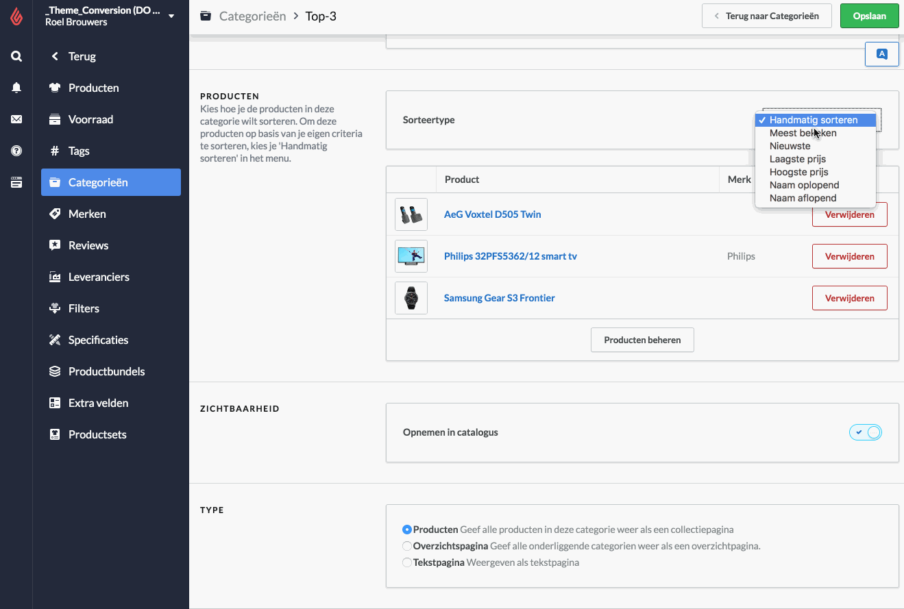Click the Lightspeed flame logo

(16, 16)
